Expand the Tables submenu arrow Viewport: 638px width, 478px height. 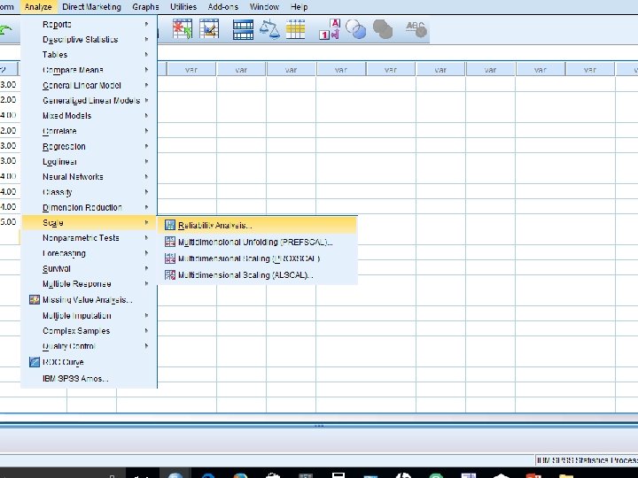pyautogui.click(x=146, y=55)
